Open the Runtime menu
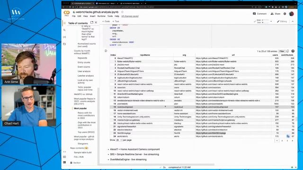Screen dimensions: 303x170 tap(101, 16)
